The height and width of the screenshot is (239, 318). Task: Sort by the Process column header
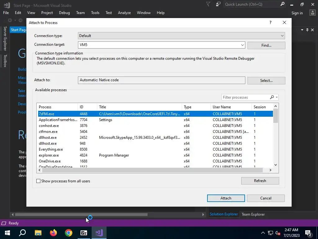[x=57, y=107]
